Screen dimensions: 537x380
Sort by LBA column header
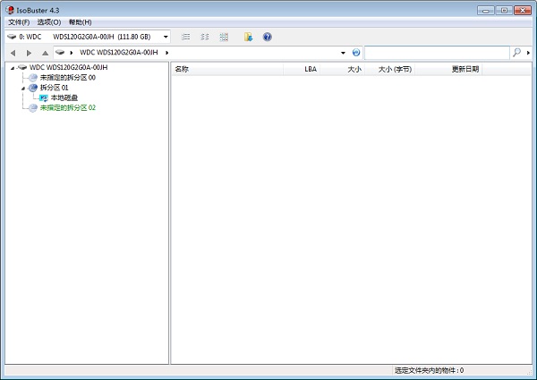pyautogui.click(x=302, y=69)
